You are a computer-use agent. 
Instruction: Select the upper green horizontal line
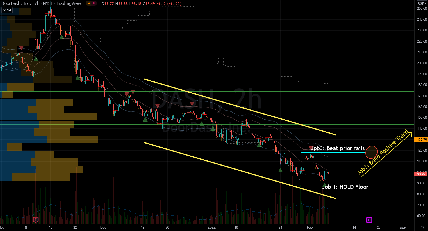(207, 92)
